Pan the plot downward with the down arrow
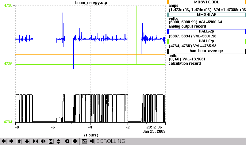 [x=27, y=141]
